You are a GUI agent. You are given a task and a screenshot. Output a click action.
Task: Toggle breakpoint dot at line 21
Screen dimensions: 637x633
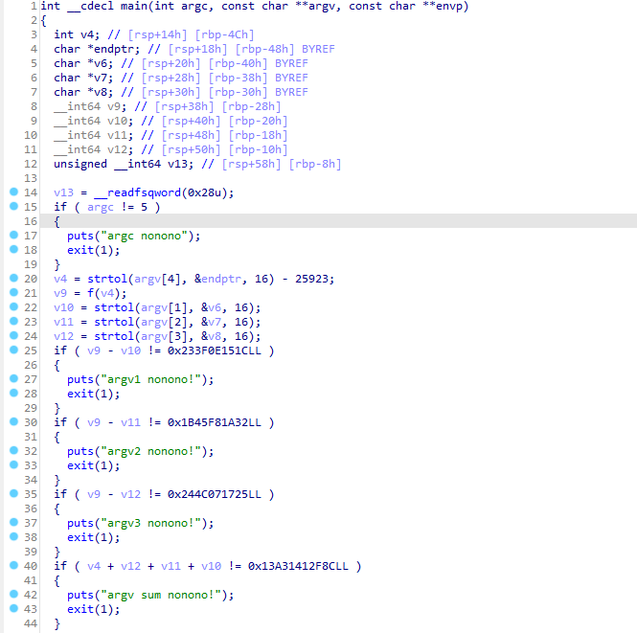[x=12, y=293]
